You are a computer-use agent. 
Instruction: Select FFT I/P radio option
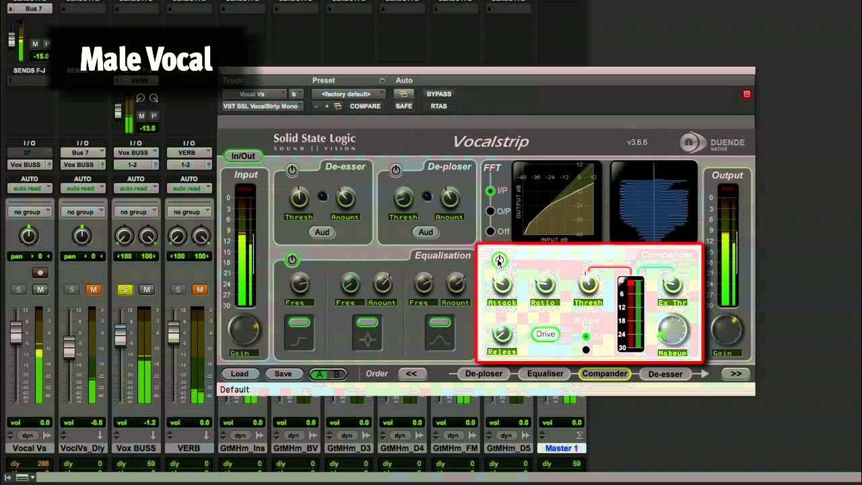[x=490, y=191]
